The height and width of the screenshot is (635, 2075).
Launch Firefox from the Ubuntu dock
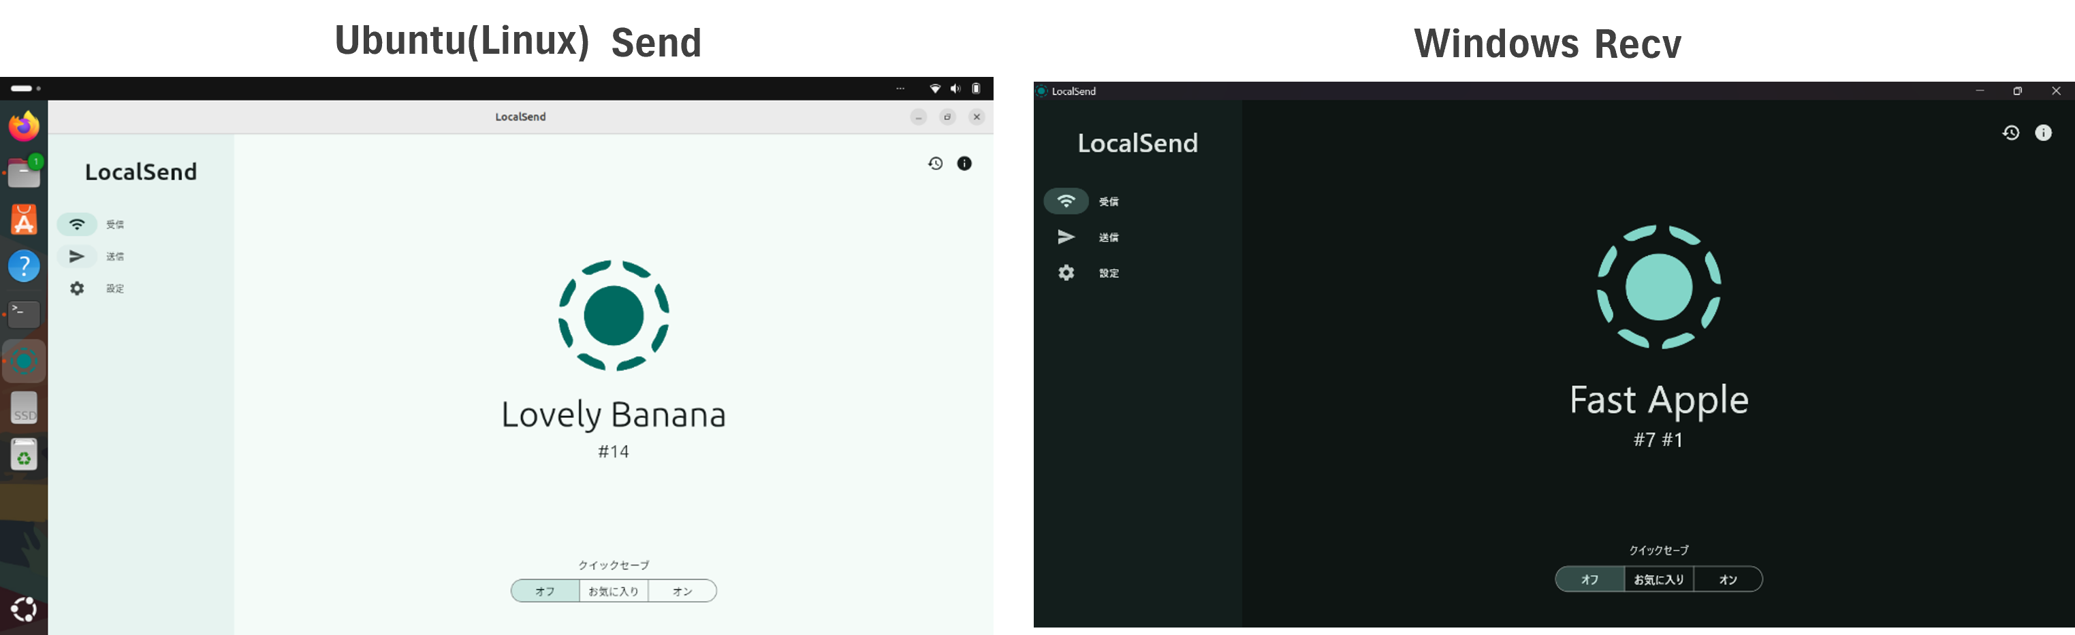point(22,125)
